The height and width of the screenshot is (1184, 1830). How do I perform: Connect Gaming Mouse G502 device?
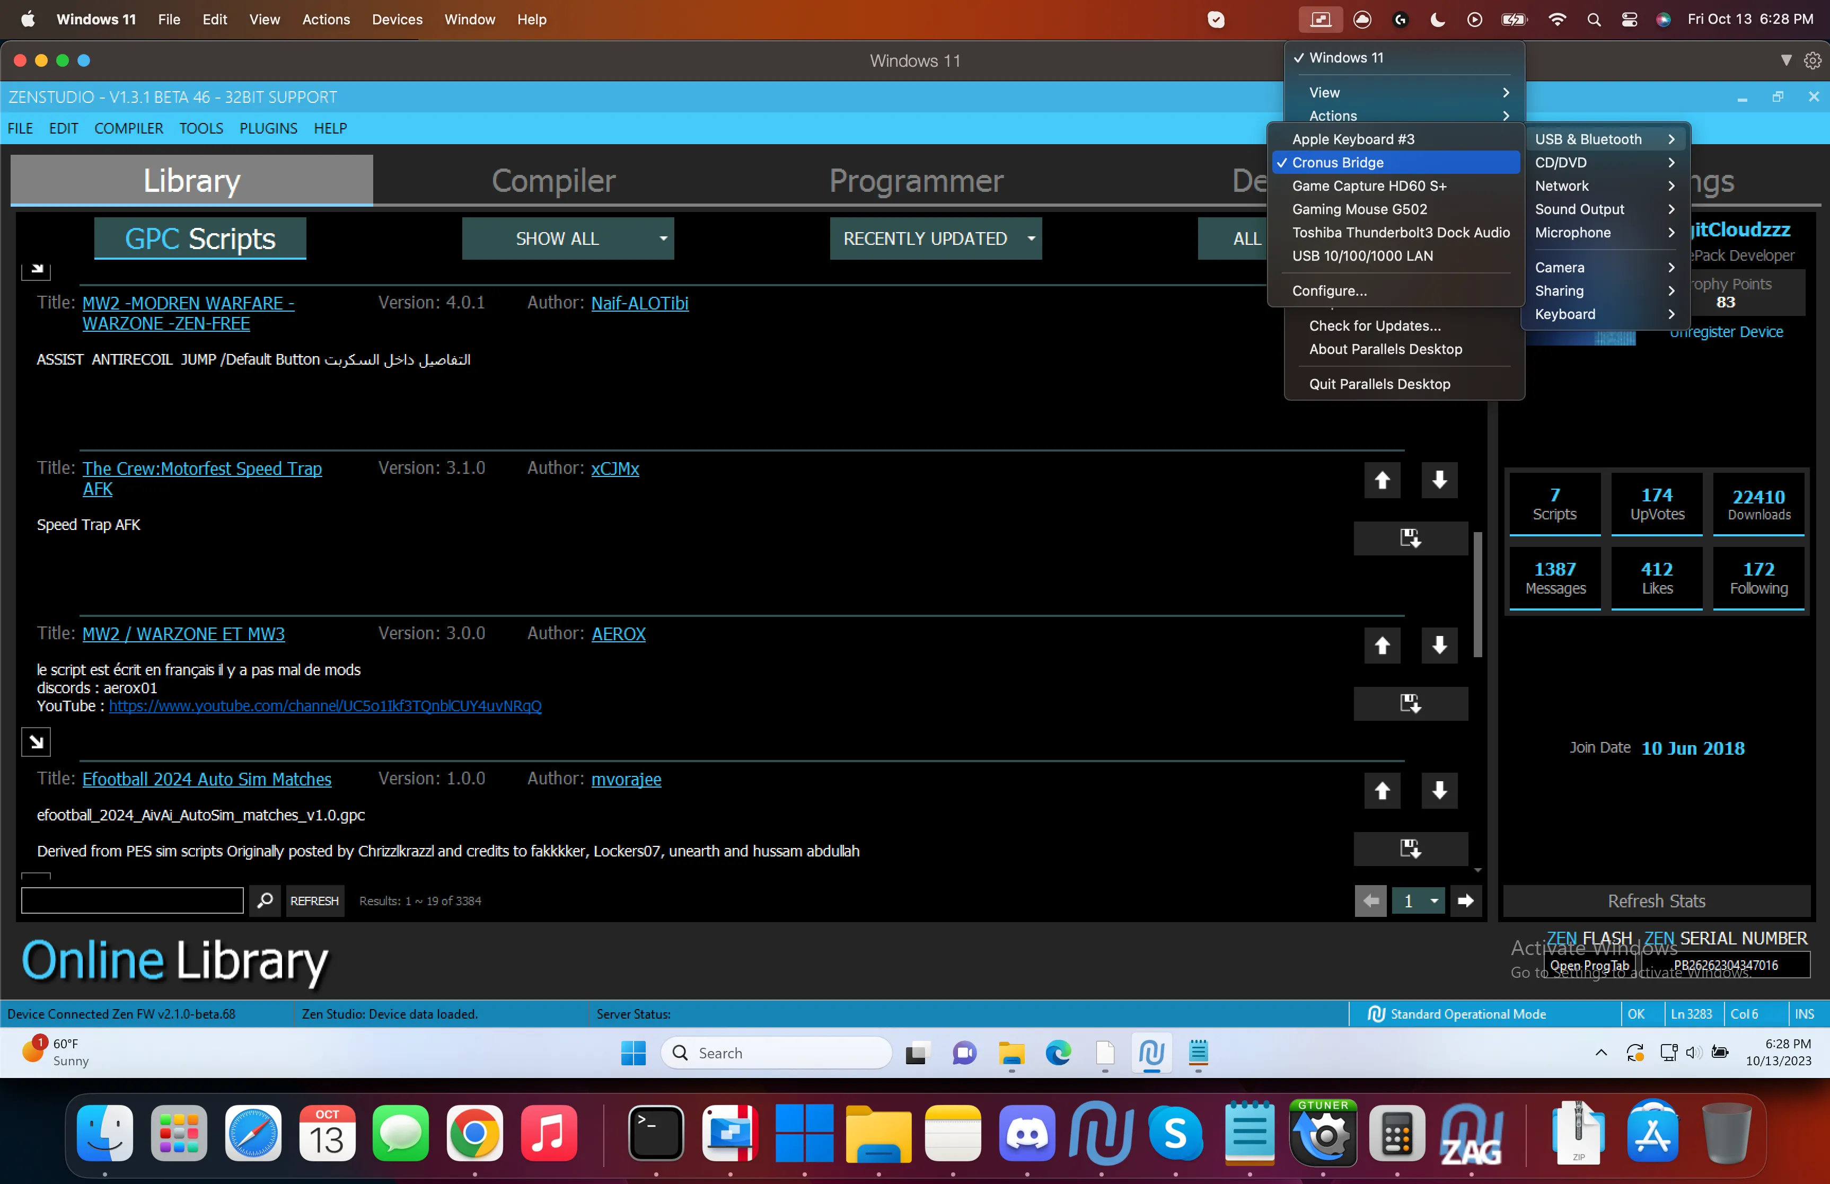pos(1395,209)
